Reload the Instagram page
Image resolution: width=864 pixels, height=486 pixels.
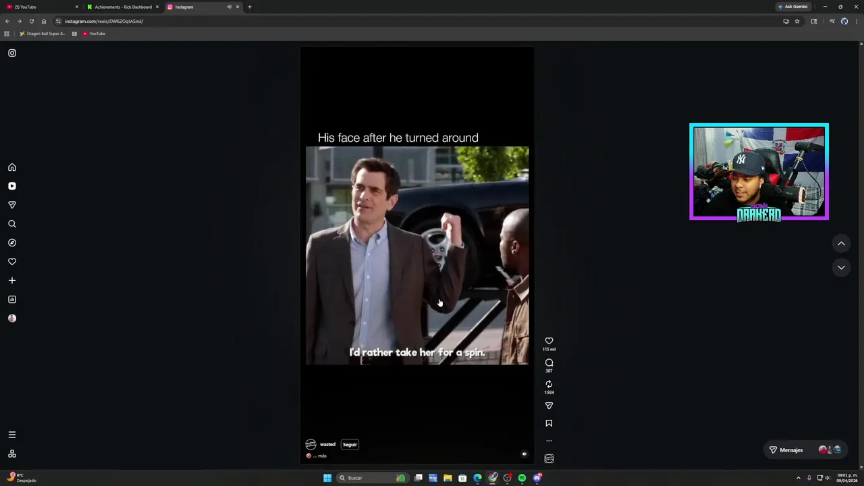pos(32,21)
